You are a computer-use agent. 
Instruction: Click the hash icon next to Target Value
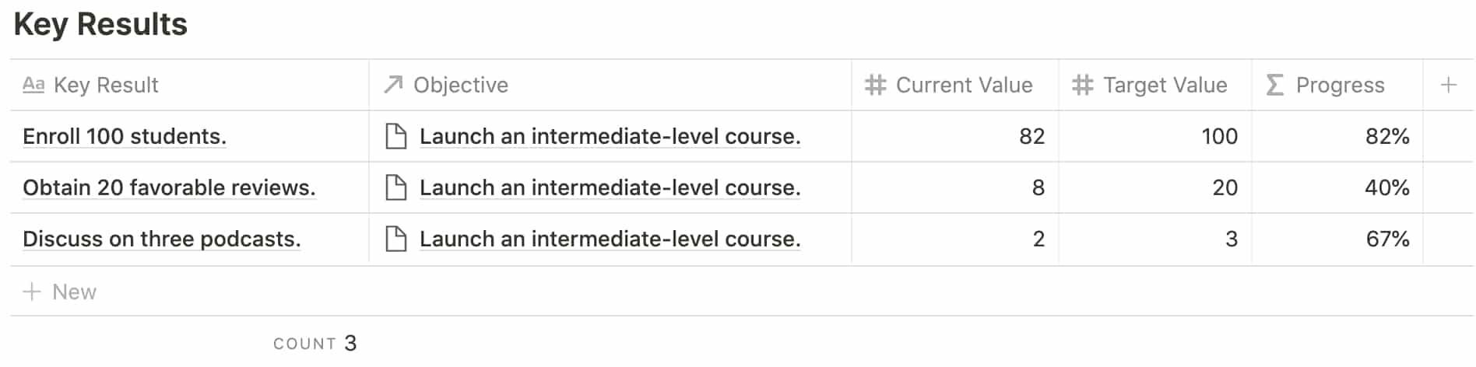pos(1083,85)
